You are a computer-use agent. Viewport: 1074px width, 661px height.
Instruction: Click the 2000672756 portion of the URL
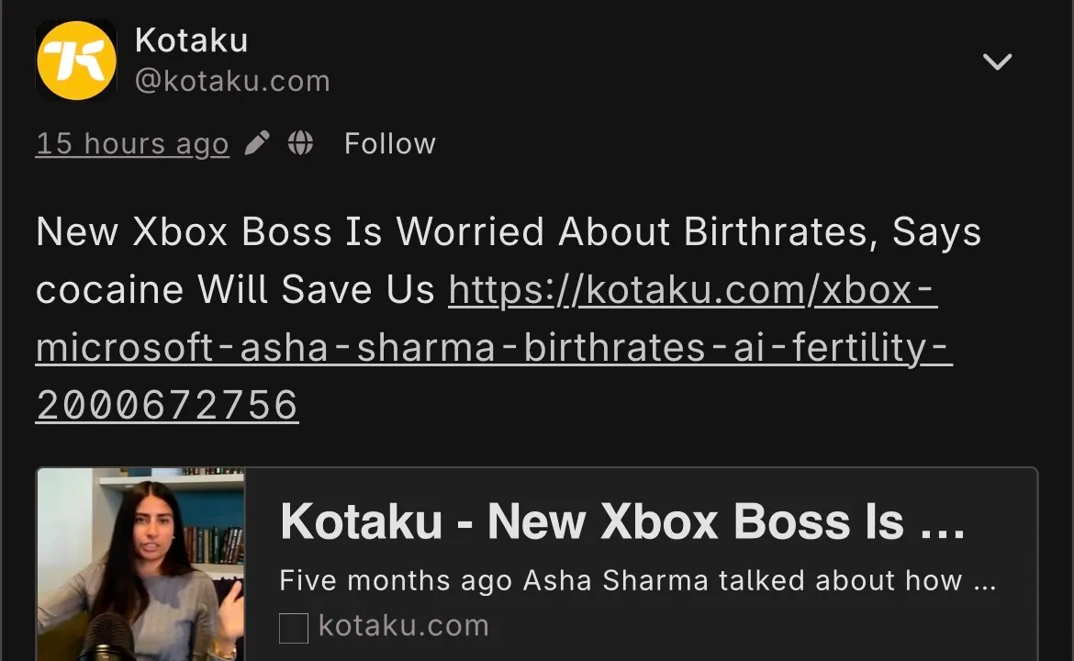tap(167, 405)
